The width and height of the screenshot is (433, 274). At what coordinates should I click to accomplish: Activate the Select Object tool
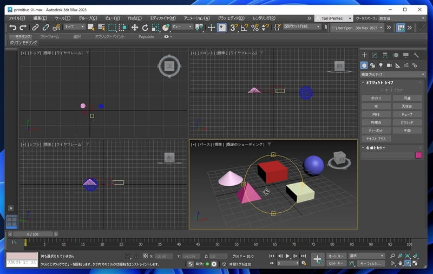91,27
